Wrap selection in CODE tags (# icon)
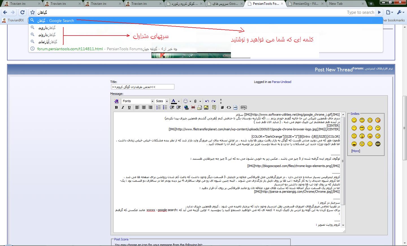Screen dimensions: 407x246 (222, 107)
